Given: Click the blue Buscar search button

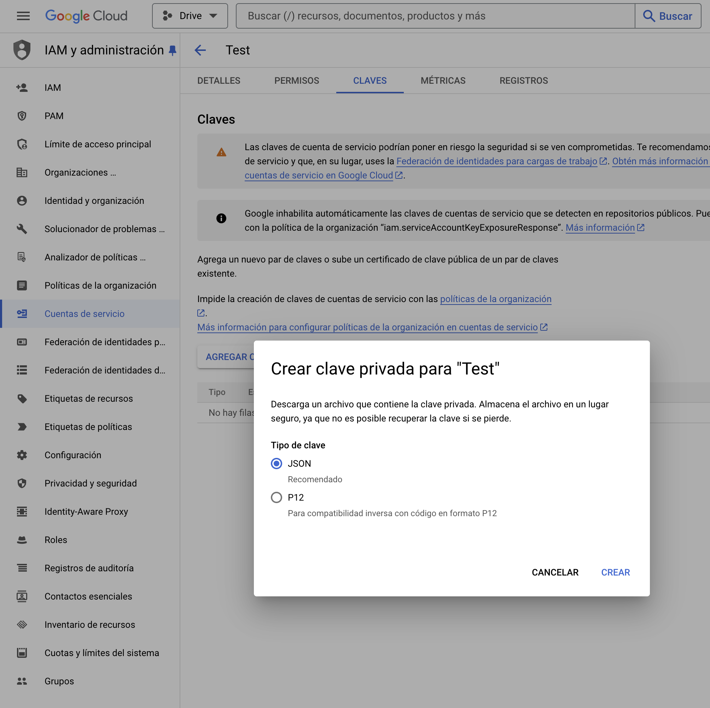Looking at the screenshot, I should (667, 16).
